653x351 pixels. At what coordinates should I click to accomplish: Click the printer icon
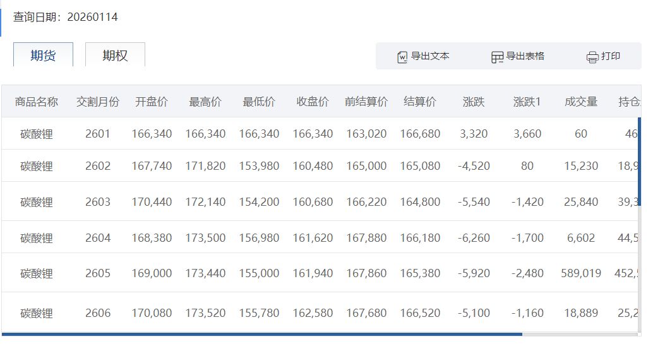(592, 57)
